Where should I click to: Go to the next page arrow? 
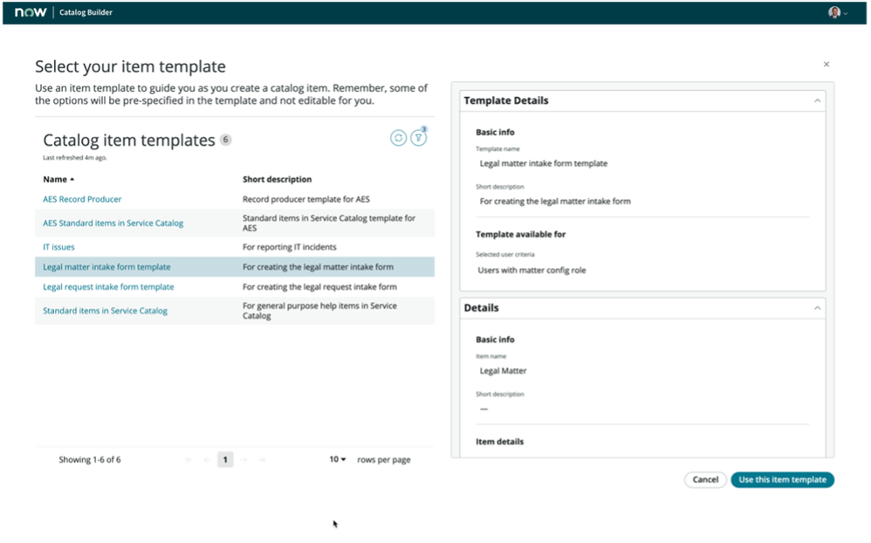click(x=245, y=459)
